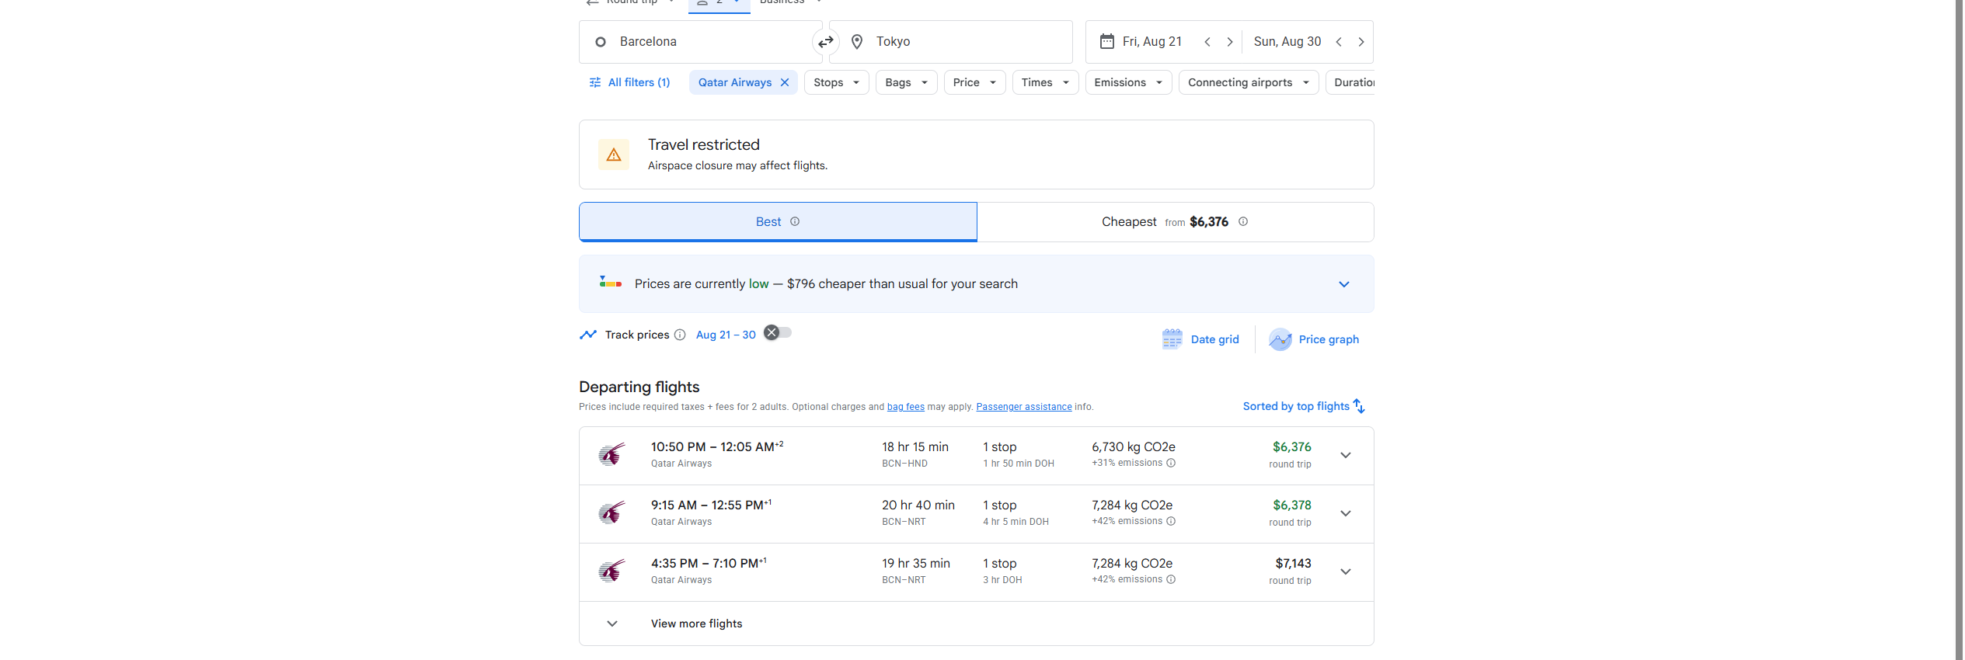Open the Duration filter dropdown
This screenshot has height=660, width=1965.
coord(1350,82)
